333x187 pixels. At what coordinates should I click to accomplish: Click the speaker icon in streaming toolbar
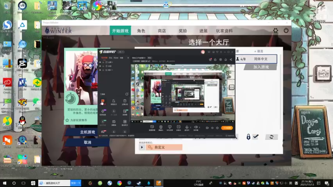[196, 128]
